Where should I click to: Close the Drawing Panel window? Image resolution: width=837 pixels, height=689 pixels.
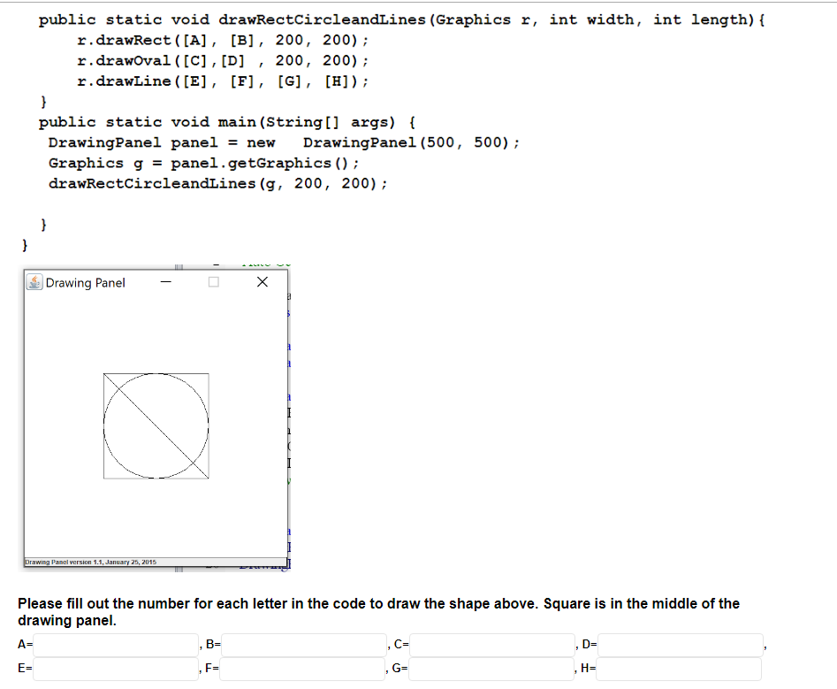(x=263, y=281)
